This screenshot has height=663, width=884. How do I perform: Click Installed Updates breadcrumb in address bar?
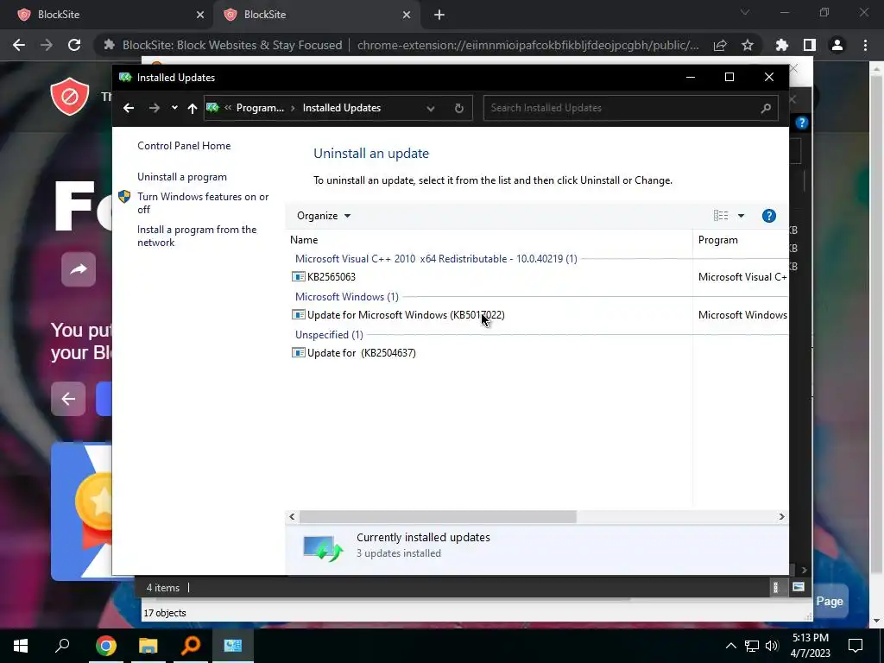[x=342, y=108]
